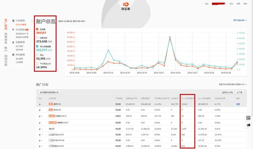The width and height of the screenshot is (253, 149).
Task: Switch to 账户 vertical tab
Action: tap(6, 49)
